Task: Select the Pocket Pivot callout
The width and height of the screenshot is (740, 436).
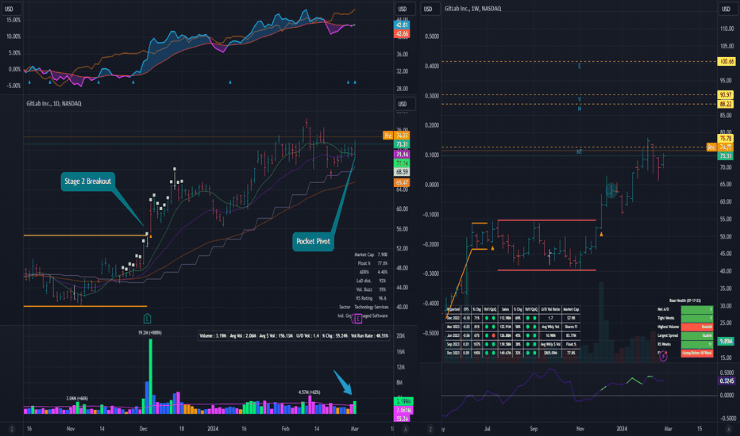Action: 313,241
